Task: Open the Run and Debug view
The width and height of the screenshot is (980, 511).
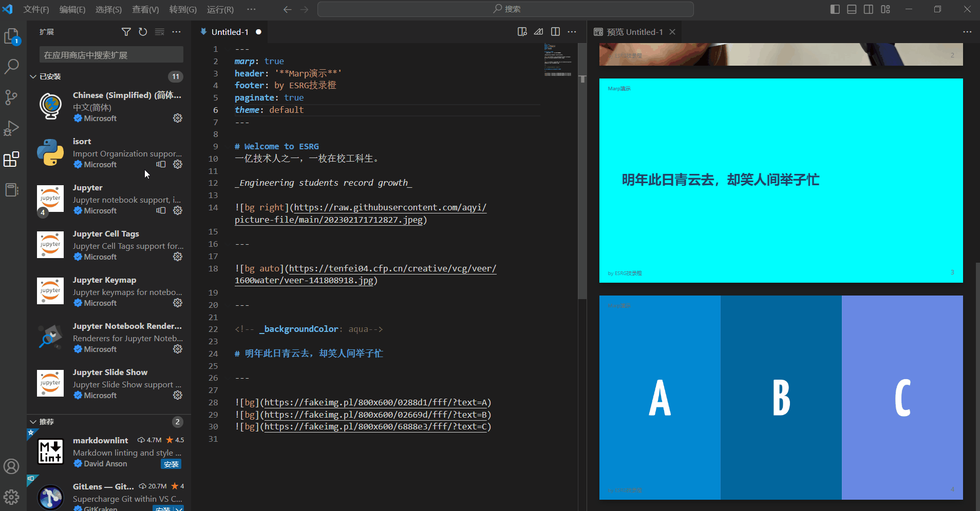Action: coord(11,128)
